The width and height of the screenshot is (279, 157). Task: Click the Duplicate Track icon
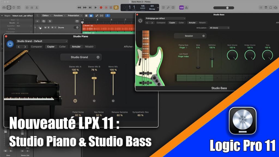coord(44,21)
